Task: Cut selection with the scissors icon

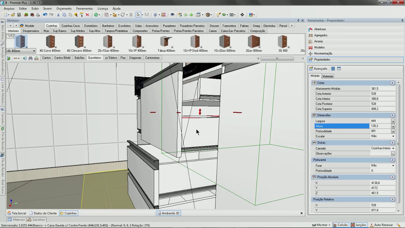Action: click(58, 15)
